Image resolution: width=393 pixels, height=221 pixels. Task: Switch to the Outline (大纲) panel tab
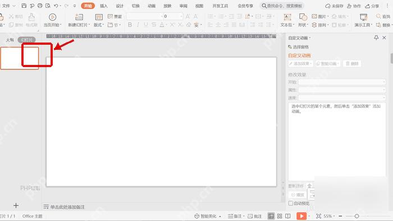point(10,40)
